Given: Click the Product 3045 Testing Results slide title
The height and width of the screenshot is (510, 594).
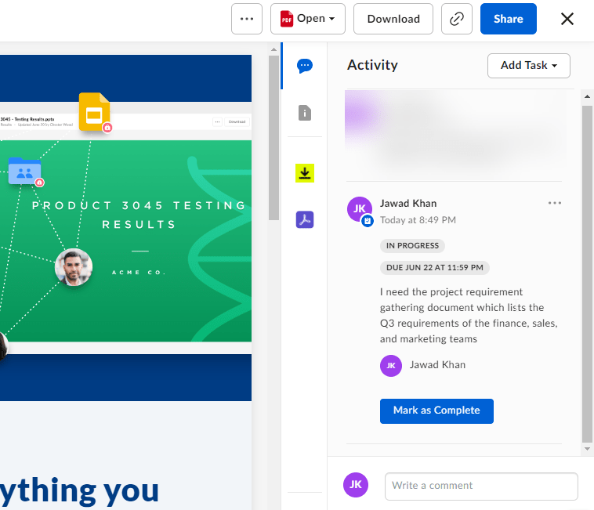Looking at the screenshot, I should click(x=139, y=215).
